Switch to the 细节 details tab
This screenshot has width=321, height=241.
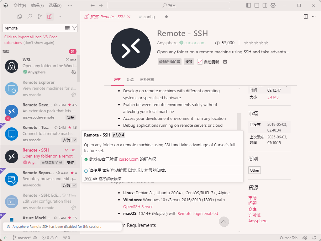pos(117,80)
